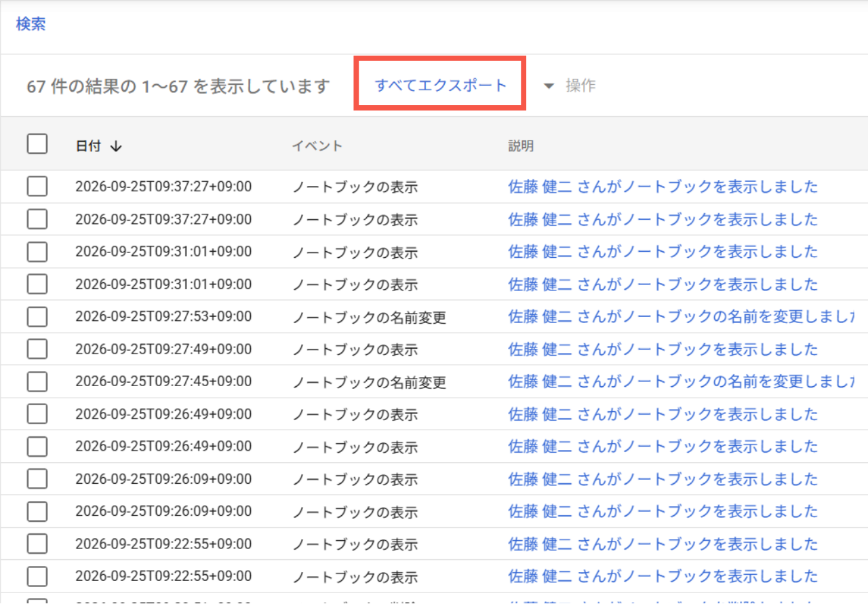The height and width of the screenshot is (604, 868).
Task: Tick the select-all checkbox in the table header
Action: (37, 144)
